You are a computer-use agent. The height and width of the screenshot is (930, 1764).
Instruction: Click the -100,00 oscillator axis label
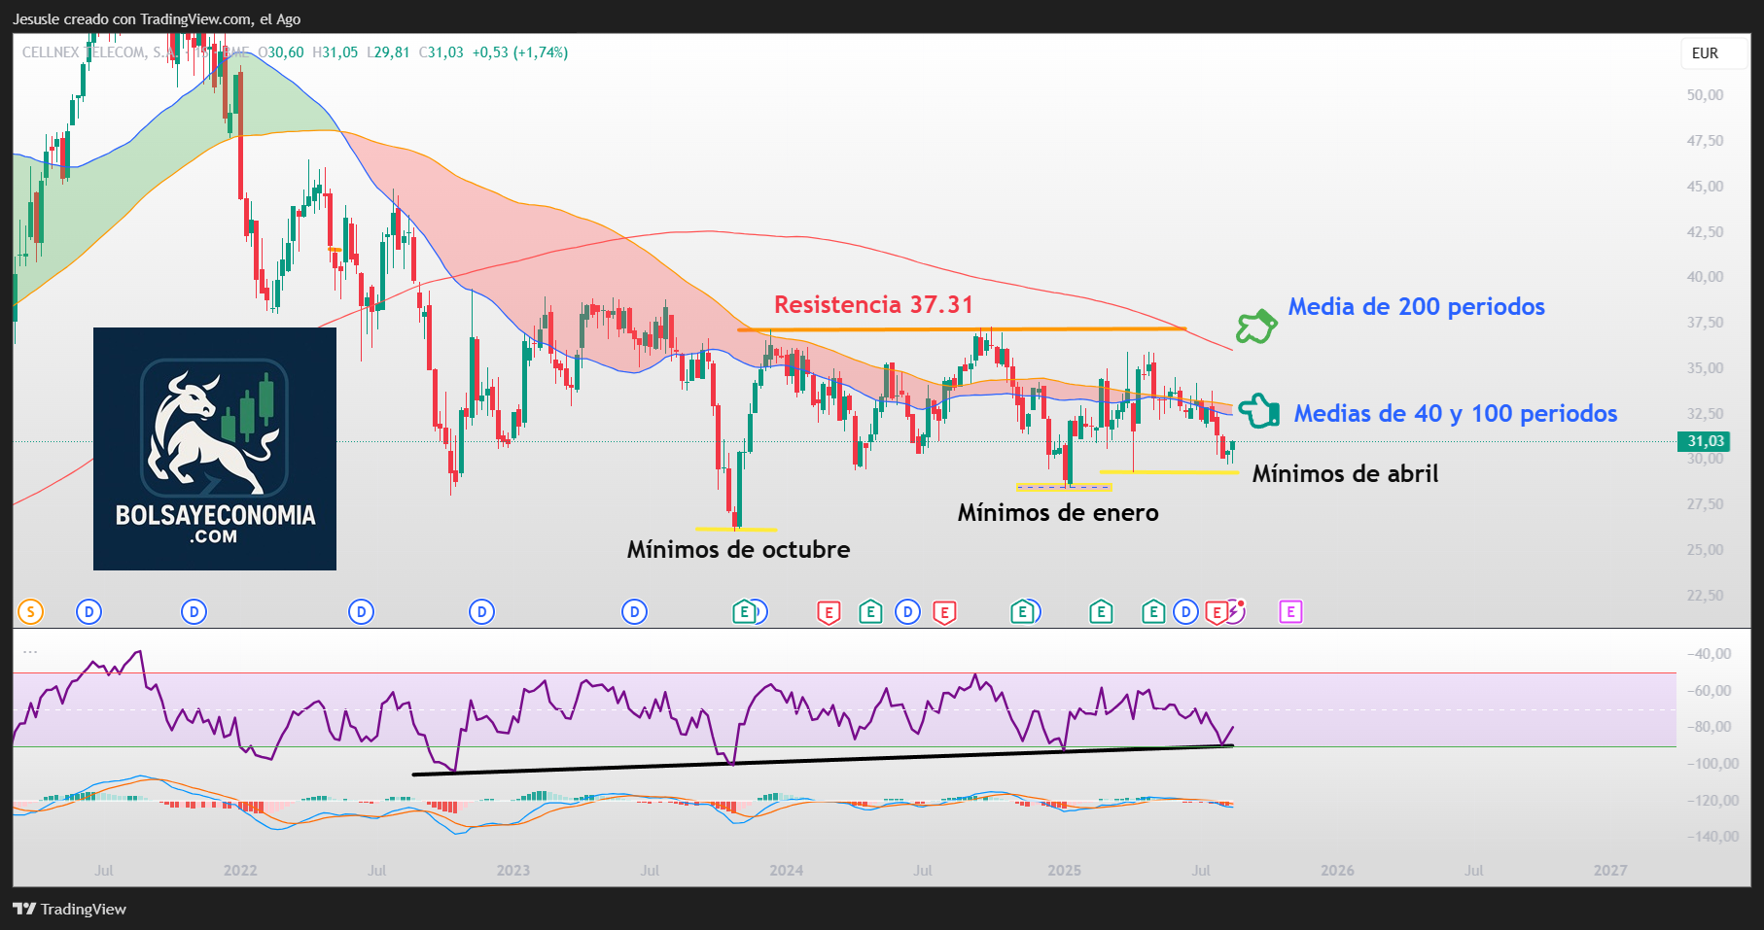pos(1711,764)
